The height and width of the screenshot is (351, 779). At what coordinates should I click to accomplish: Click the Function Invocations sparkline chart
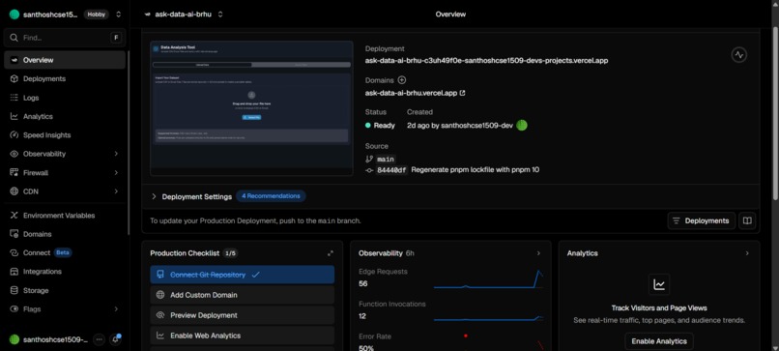tap(488, 317)
